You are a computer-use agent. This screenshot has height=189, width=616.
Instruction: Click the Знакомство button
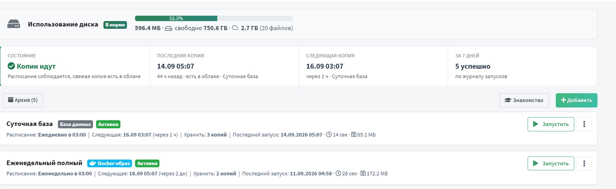click(x=524, y=100)
